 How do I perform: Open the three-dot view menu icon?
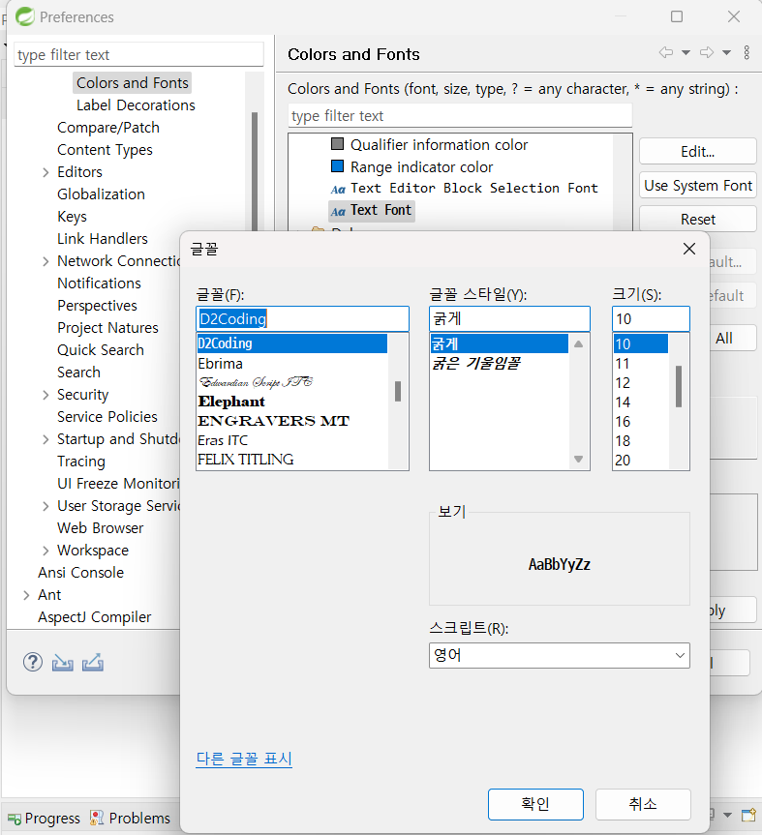pos(747,52)
